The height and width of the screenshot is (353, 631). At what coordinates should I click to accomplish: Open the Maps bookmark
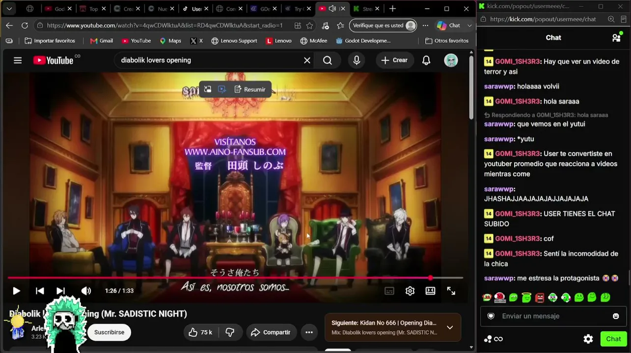coord(170,41)
